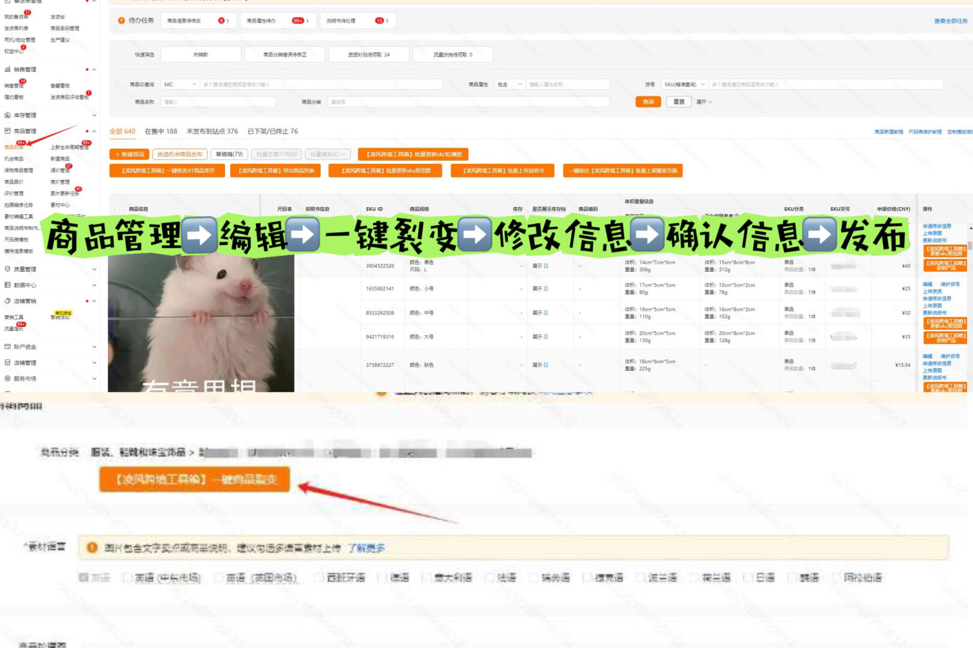Tick the 意大利语 language checkbox
Image resolution: width=973 pixels, height=648 pixels.
[x=426, y=578]
